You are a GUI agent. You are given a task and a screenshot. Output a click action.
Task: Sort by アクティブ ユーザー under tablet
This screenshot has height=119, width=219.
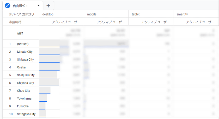pyautogui.click(x=155, y=22)
